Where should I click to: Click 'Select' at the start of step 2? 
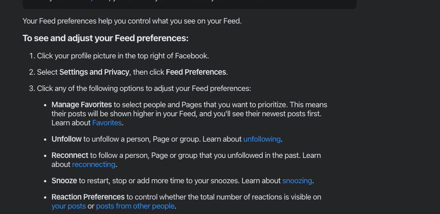pyautogui.click(x=47, y=72)
